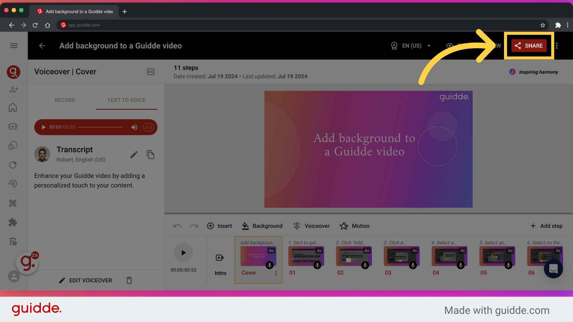Screen dimensions: 573x322
Task: Click the Voiceover toolbar icon
Action: pyautogui.click(x=311, y=226)
